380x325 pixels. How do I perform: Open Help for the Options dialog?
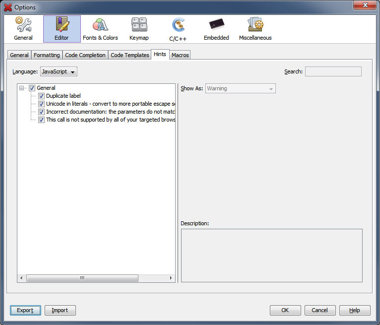pos(355,311)
